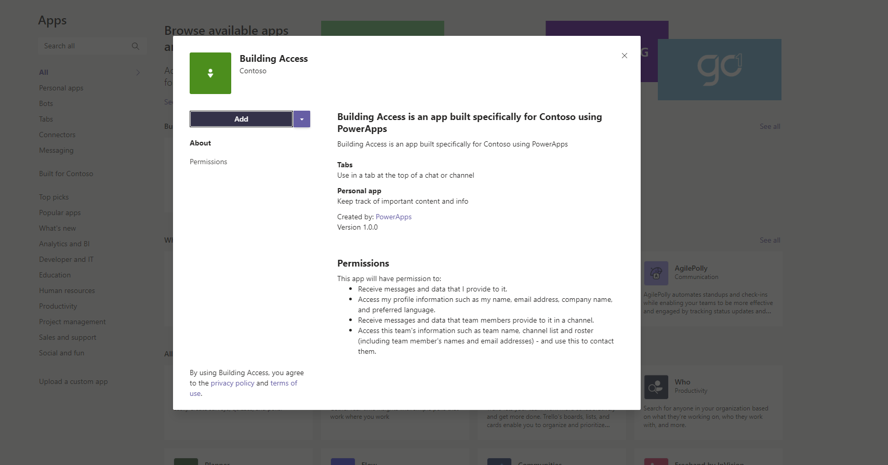This screenshot has width=888, height=465.
Task: Open the PowerApps creator link
Action: (x=393, y=217)
